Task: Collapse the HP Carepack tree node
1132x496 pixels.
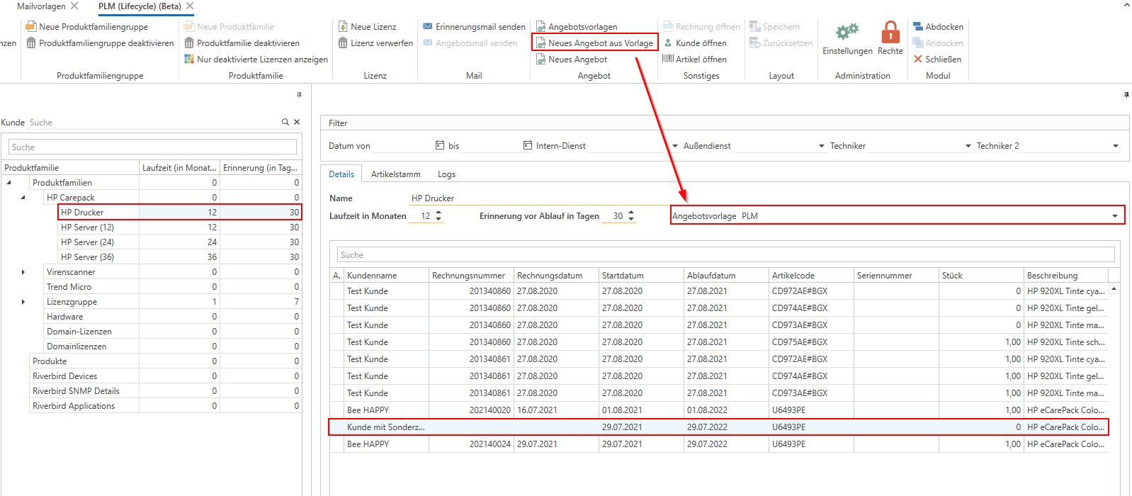Action: tap(23, 198)
